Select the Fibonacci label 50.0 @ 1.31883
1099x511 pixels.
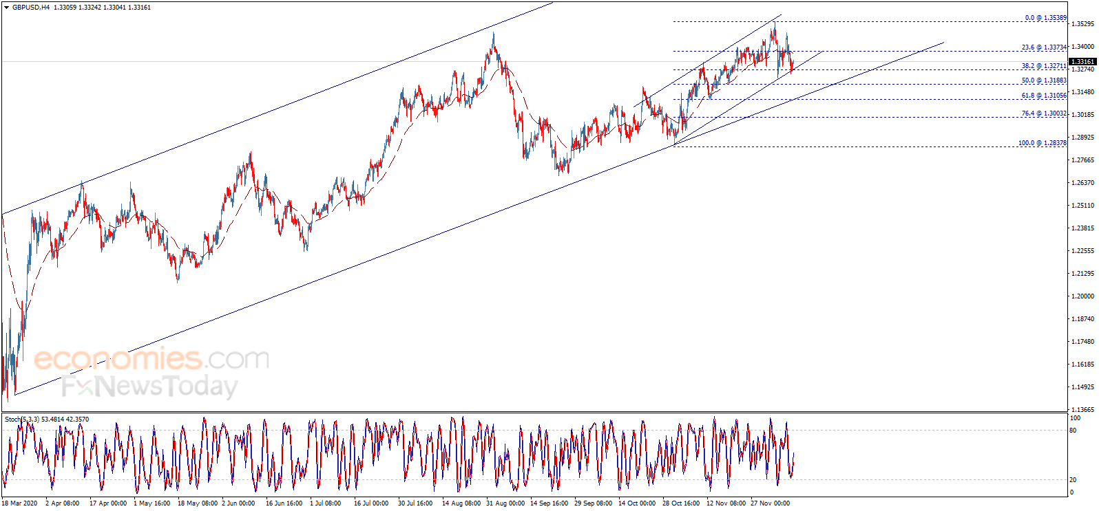pyautogui.click(x=1044, y=80)
